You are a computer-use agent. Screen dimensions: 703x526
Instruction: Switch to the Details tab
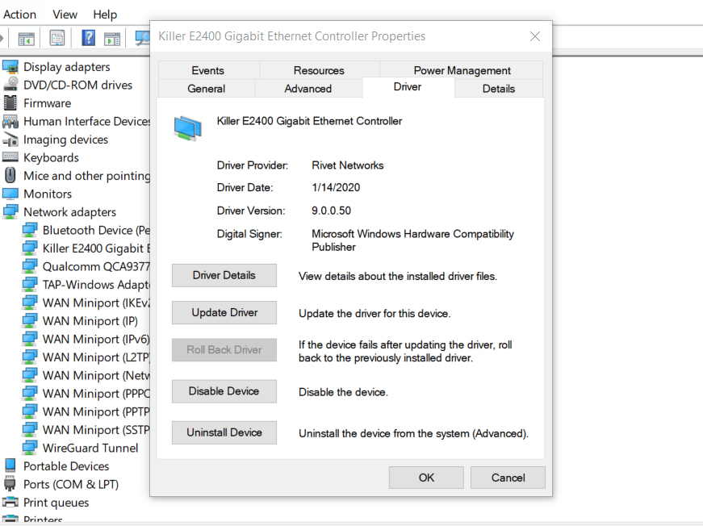499,88
